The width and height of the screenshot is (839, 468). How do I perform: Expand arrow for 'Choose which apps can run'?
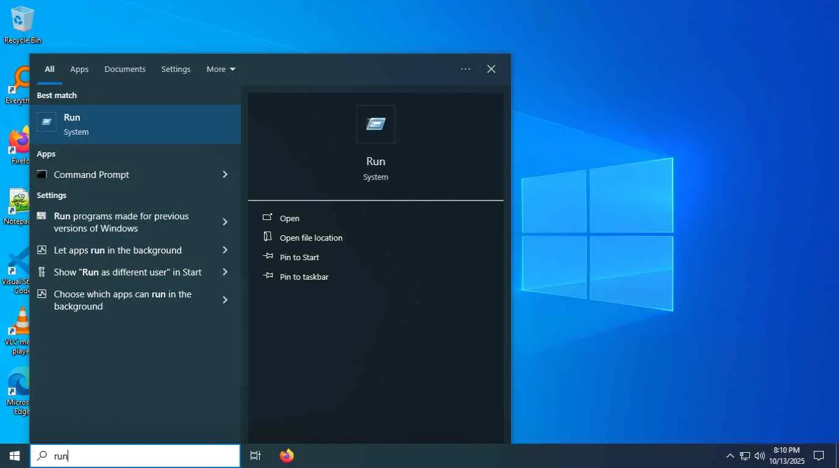[225, 300]
